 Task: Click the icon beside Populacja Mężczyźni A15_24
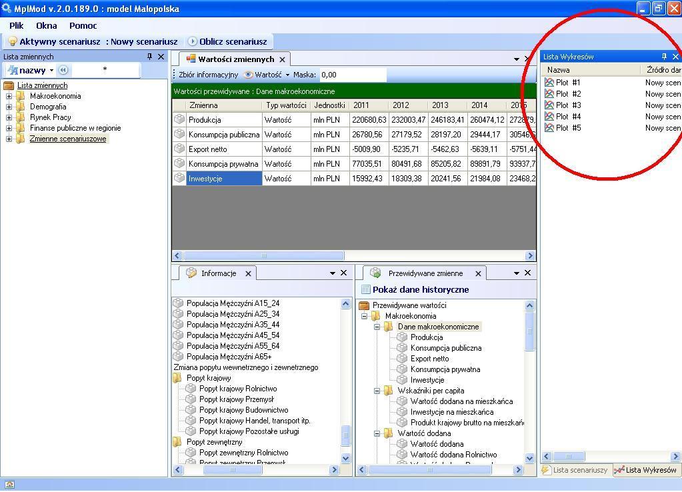point(178,303)
